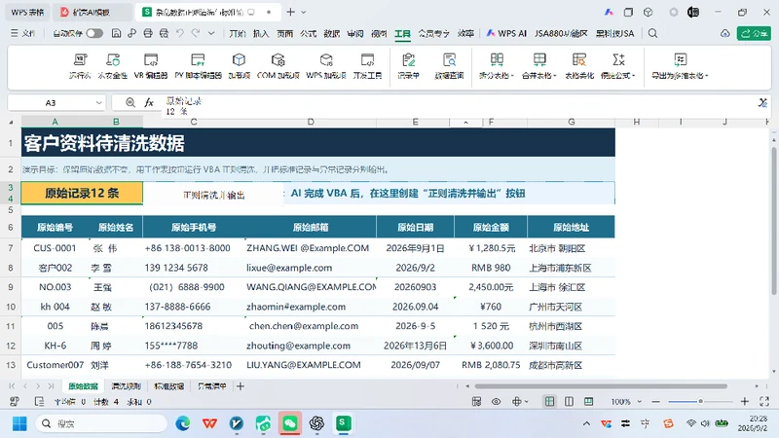Open Microsoft Edge from the taskbar
Image resolution: width=779 pixels, height=438 pixels.
click(x=183, y=423)
